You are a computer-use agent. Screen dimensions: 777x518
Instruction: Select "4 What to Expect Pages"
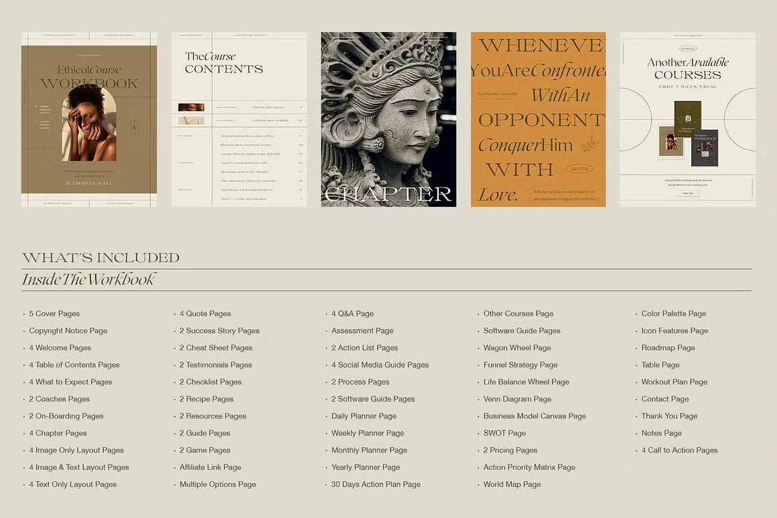pos(70,382)
